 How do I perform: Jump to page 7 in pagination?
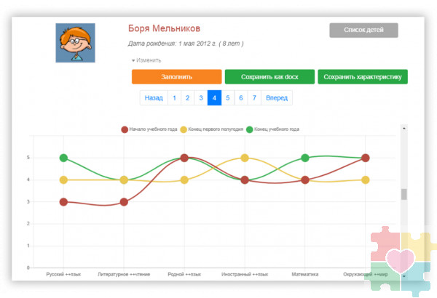coord(253,97)
